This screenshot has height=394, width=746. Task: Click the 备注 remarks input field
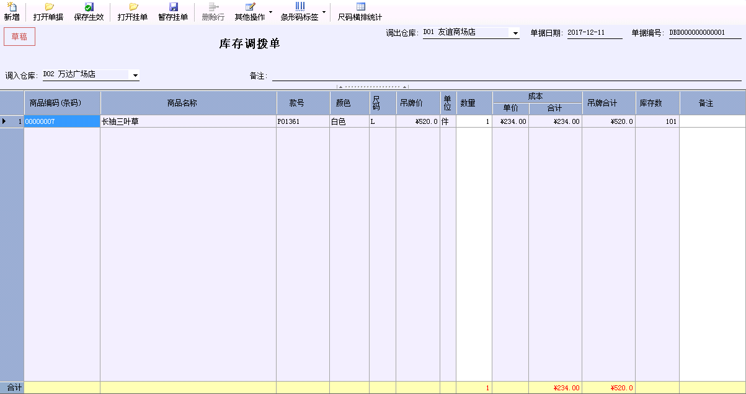point(496,74)
